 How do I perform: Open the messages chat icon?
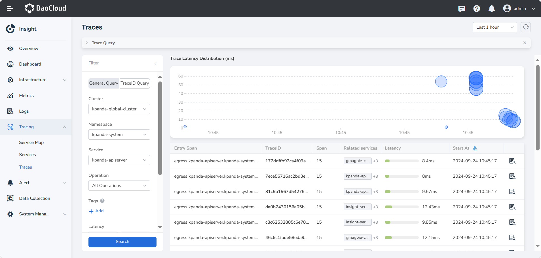click(462, 9)
